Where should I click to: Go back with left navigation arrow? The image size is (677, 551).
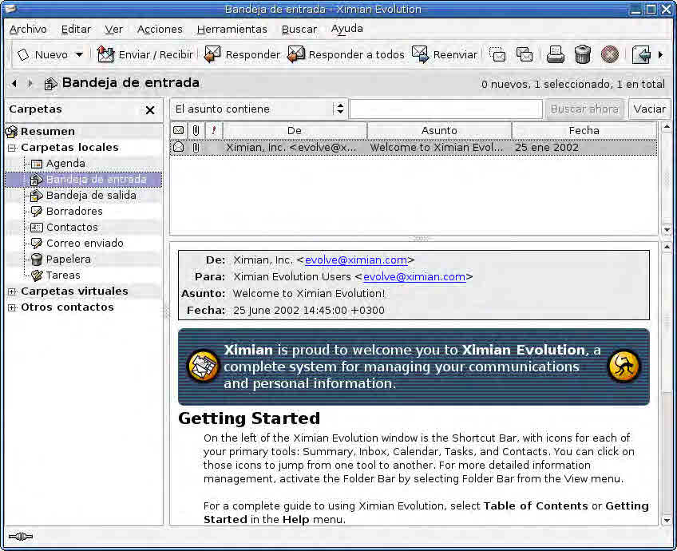pos(14,83)
